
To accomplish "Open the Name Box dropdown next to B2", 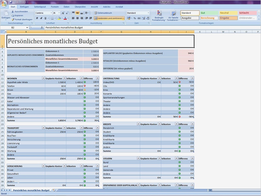I will [x=27, y=27].
